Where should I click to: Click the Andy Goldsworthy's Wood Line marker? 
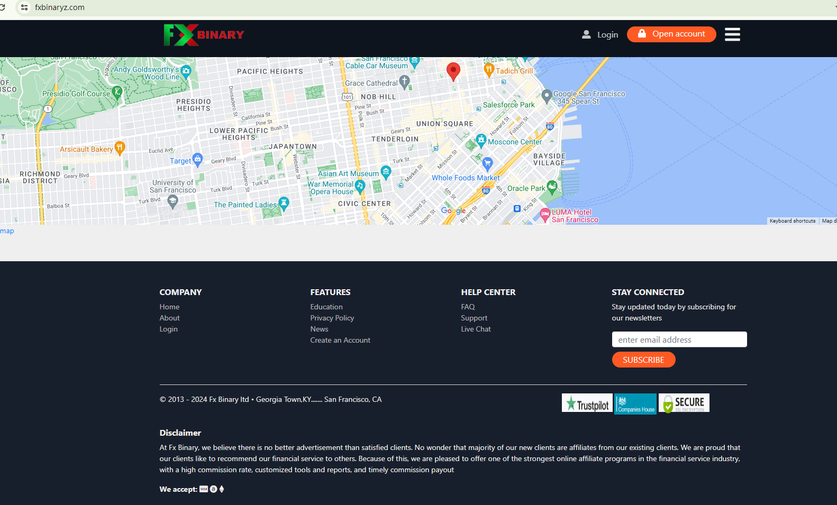(x=186, y=71)
